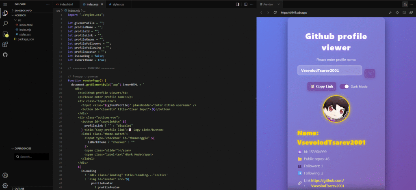Image resolution: width=416 pixels, height=190 pixels.
Task: Open the Search view in activity bar
Action: click(5, 24)
